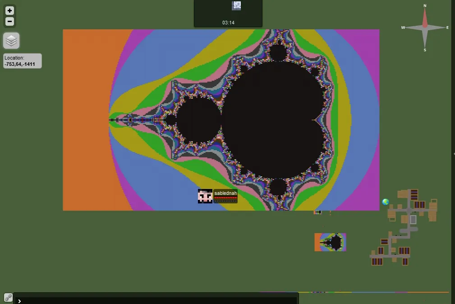Zoom out the map with minus button
This screenshot has width=455, height=304.
[x=9, y=22]
